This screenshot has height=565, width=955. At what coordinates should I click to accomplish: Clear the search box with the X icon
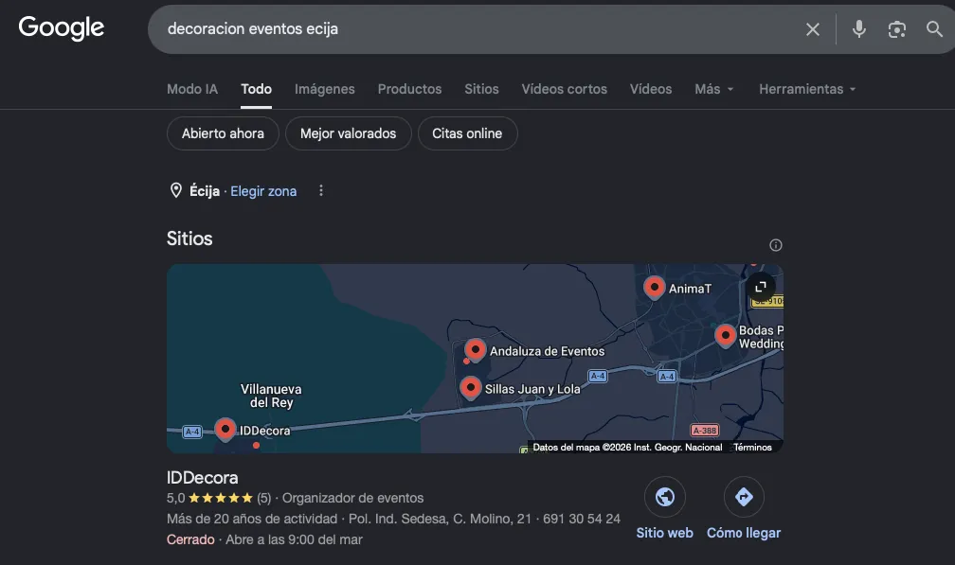813,29
